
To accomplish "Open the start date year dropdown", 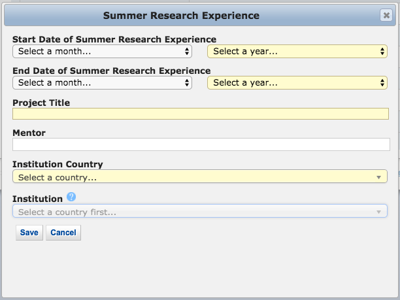I will pos(297,51).
